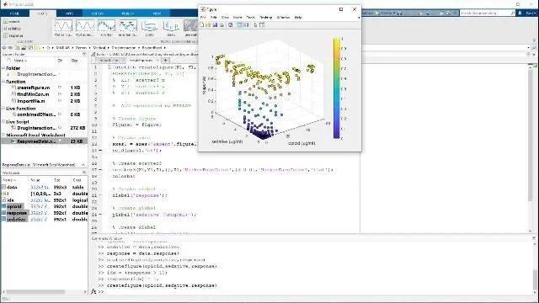Open the HOME ribbon tab
The image size is (539, 303).
click(x=14, y=13)
